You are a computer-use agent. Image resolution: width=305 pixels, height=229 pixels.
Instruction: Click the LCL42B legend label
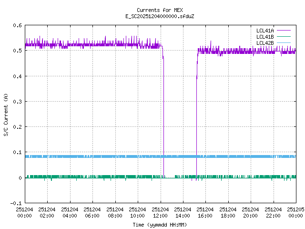264,43
